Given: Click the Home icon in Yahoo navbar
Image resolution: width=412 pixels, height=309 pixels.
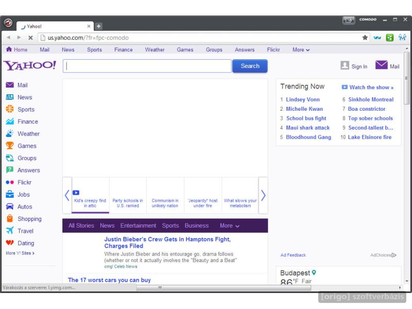Looking at the screenshot, I should click(9, 49).
